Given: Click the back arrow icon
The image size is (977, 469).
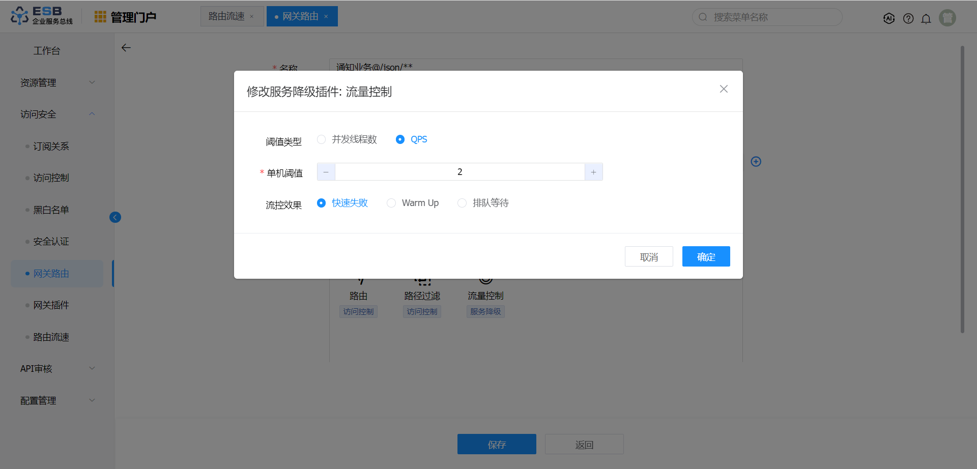Looking at the screenshot, I should [x=126, y=48].
